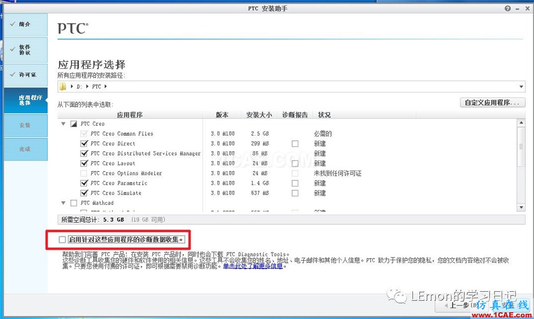
Task: Click the 未找到任何许可证 status text
Action: 337,173
